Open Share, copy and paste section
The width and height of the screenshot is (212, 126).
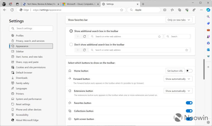coord(31,62)
